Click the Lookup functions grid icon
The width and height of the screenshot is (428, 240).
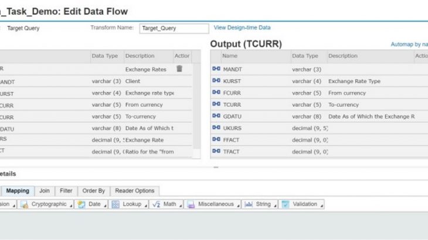[116, 204]
